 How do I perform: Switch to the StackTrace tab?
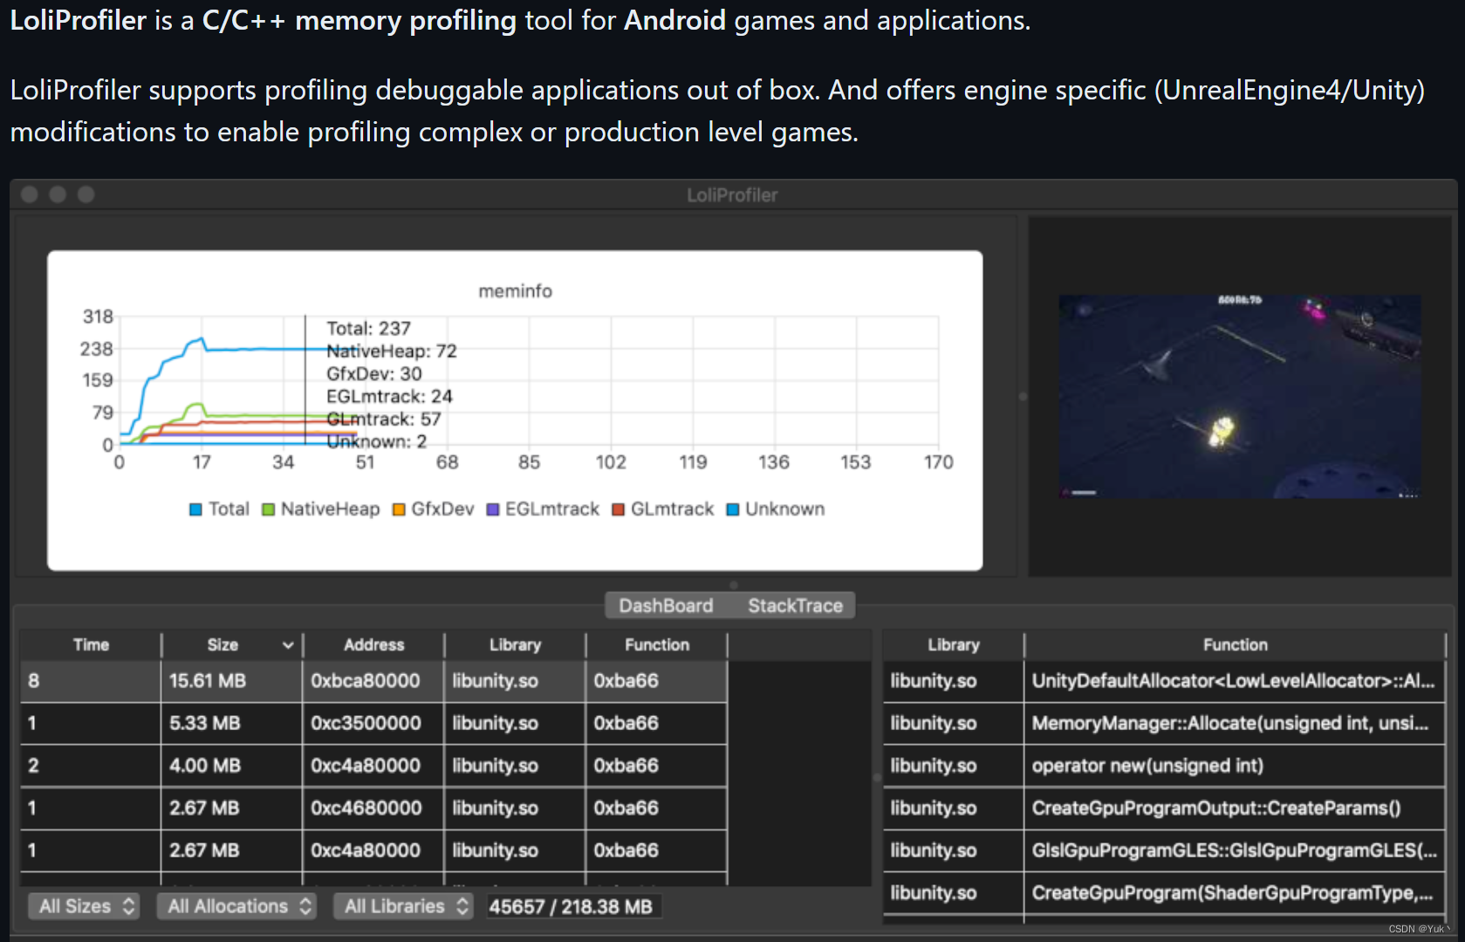click(x=795, y=605)
